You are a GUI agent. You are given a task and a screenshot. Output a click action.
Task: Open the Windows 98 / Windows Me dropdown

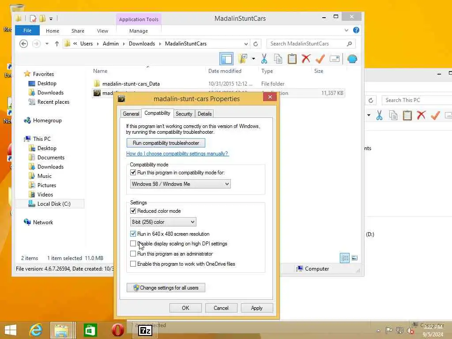coord(180,184)
